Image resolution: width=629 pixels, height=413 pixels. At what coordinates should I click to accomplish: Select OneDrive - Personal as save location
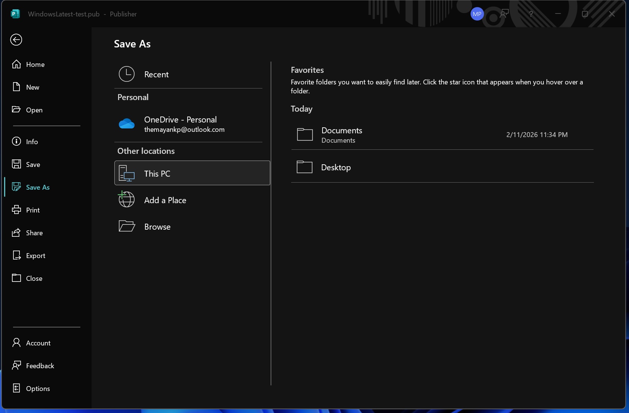point(181,124)
